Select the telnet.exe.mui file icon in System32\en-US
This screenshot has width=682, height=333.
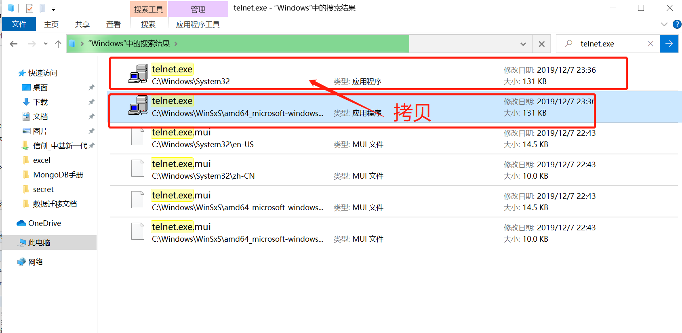[138, 137]
